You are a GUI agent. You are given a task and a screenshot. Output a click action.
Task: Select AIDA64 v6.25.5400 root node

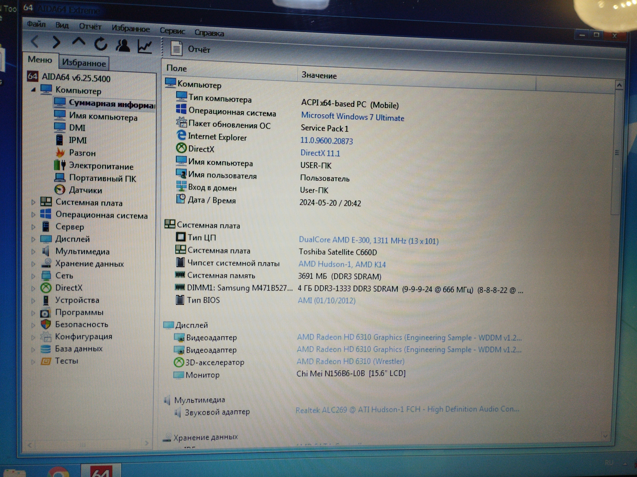click(x=69, y=78)
